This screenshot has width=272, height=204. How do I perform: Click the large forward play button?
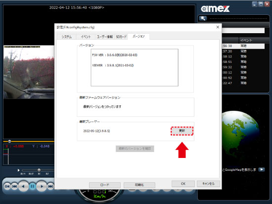pos(42,186)
